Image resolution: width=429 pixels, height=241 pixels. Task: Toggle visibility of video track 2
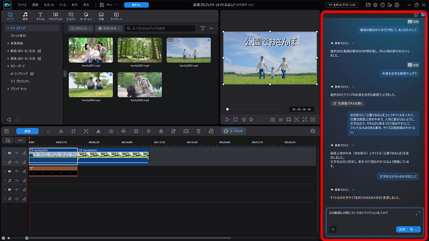coord(17,171)
